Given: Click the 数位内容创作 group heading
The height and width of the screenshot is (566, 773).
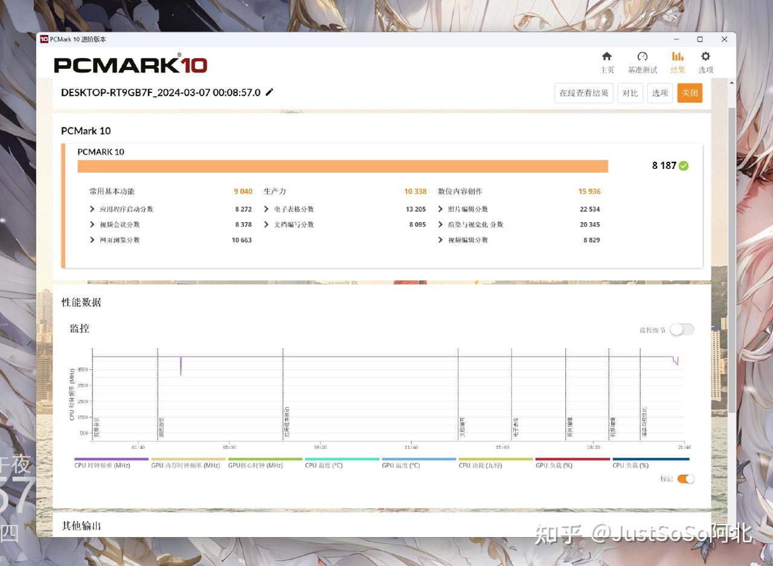Looking at the screenshot, I should click(460, 191).
